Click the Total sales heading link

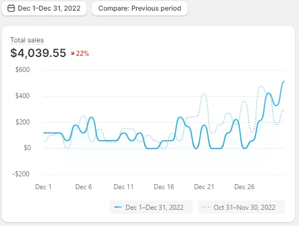coord(27,40)
